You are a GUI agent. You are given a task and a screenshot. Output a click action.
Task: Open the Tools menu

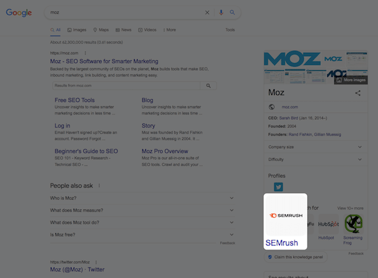tap(230, 30)
